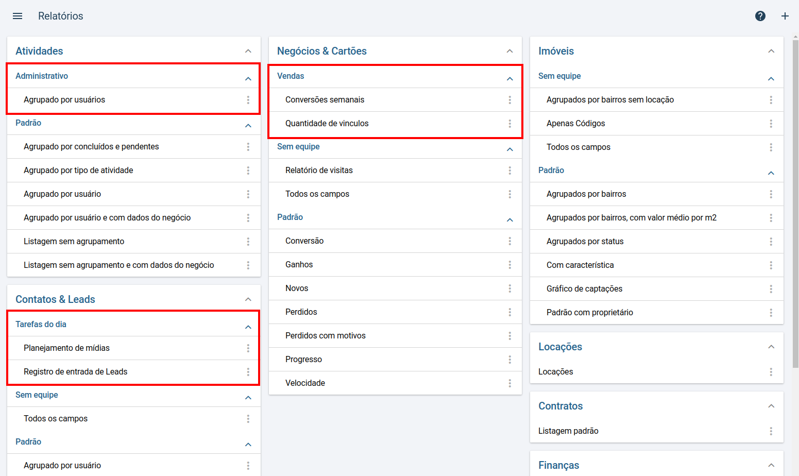799x476 pixels.
Task: Open more menu for Ganhos report
Action: 510,265
